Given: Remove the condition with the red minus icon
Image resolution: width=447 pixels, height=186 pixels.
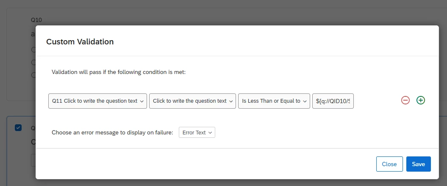Looking at the screenshot, I should click(x=405, y=100).
